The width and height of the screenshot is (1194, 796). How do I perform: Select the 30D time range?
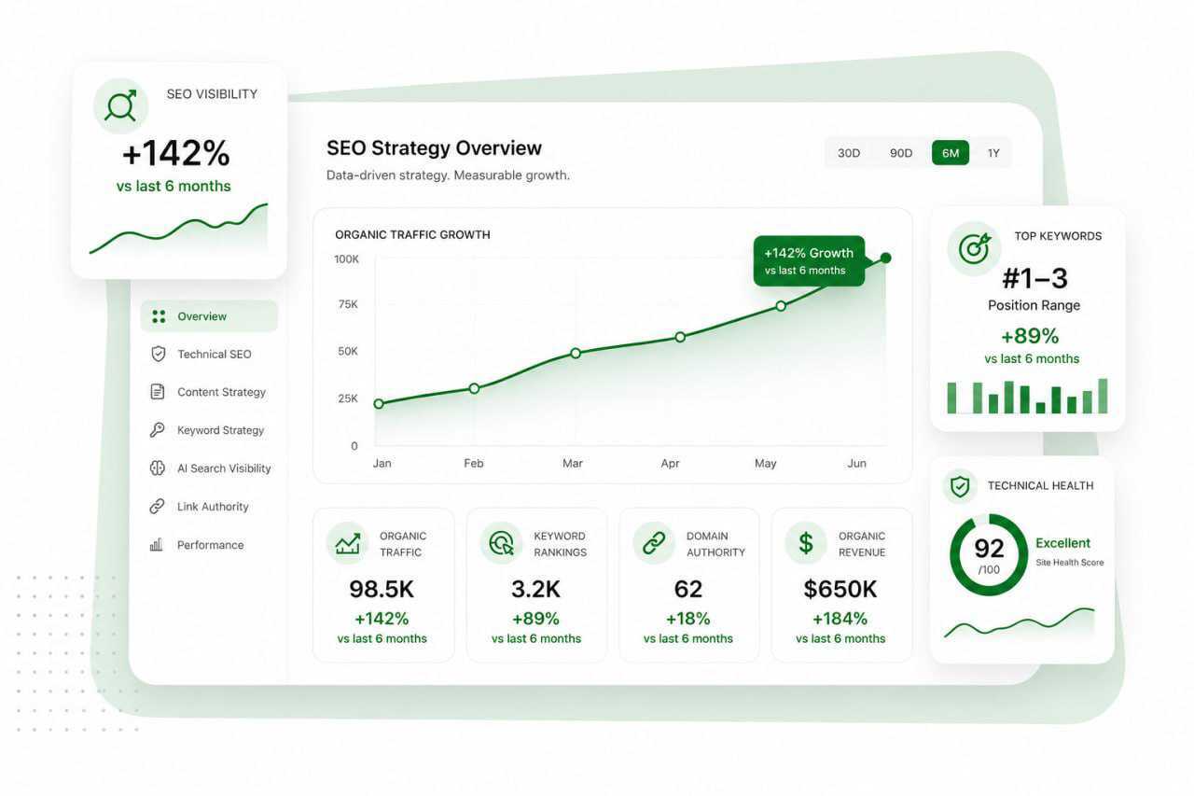pyautogui.click(x=849, y=153)
